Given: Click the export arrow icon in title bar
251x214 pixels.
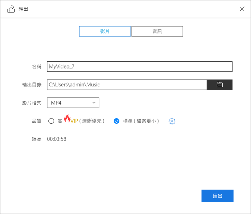Looking at the screenshot, I should (11, 9).
